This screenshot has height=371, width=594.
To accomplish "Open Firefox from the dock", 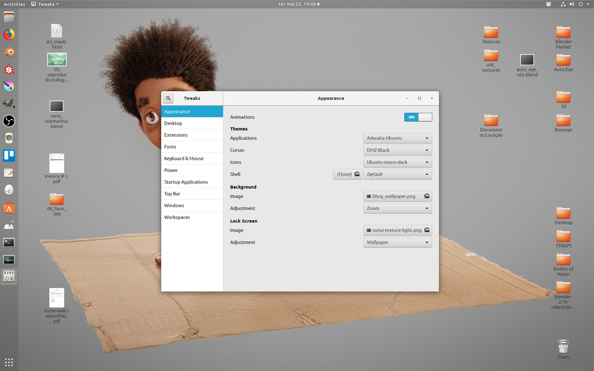I will pyautogui.click(x=9, y=35).
